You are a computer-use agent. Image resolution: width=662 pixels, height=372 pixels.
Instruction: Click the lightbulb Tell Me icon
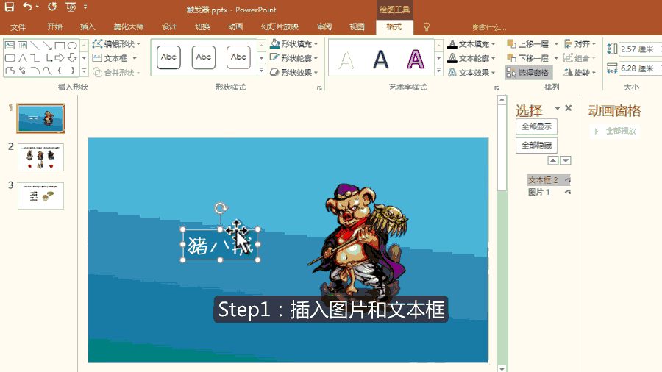pyautogui.click(x=427, y=27)
